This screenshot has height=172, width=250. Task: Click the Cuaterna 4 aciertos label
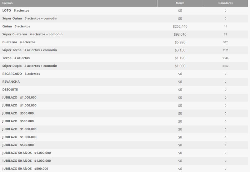pyautogui.click(x=19, y=42)
